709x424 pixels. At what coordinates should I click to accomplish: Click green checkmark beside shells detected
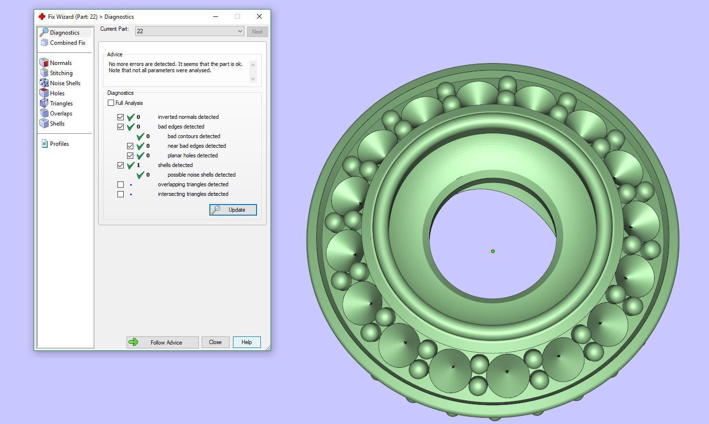point(130,165)
